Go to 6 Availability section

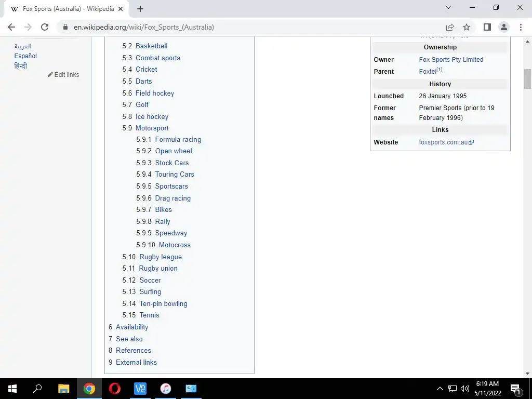tap(132, 327)
